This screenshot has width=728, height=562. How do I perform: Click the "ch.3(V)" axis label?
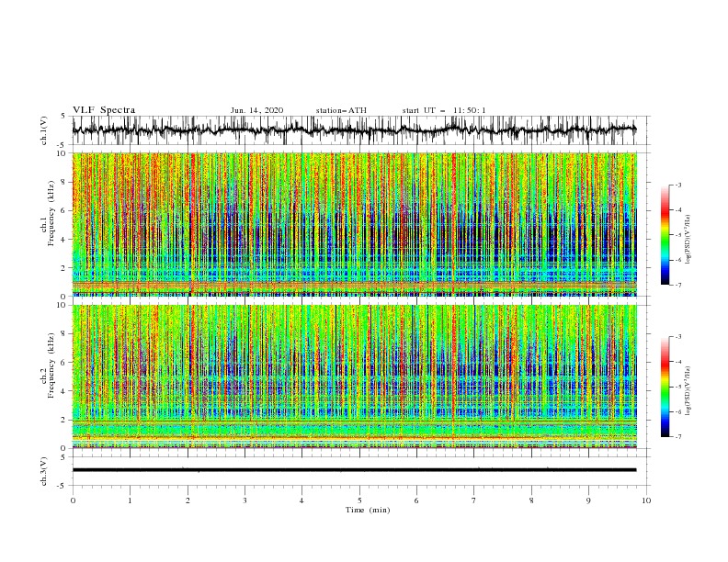[x=44, y=471]
